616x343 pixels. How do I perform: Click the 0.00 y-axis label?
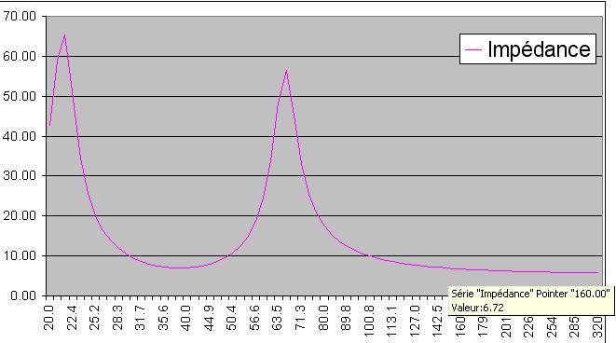tap(23, 295)
